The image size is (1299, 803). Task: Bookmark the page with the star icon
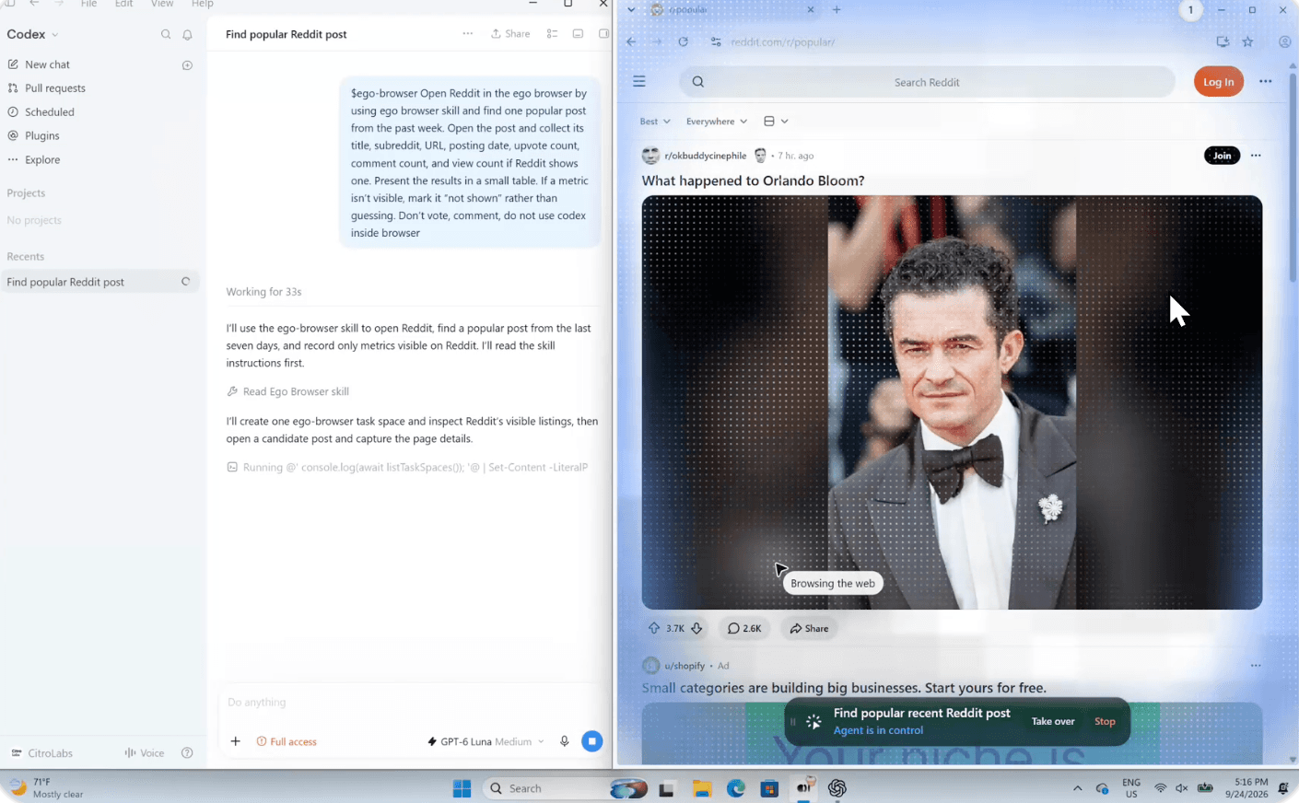pos(1247,41)
